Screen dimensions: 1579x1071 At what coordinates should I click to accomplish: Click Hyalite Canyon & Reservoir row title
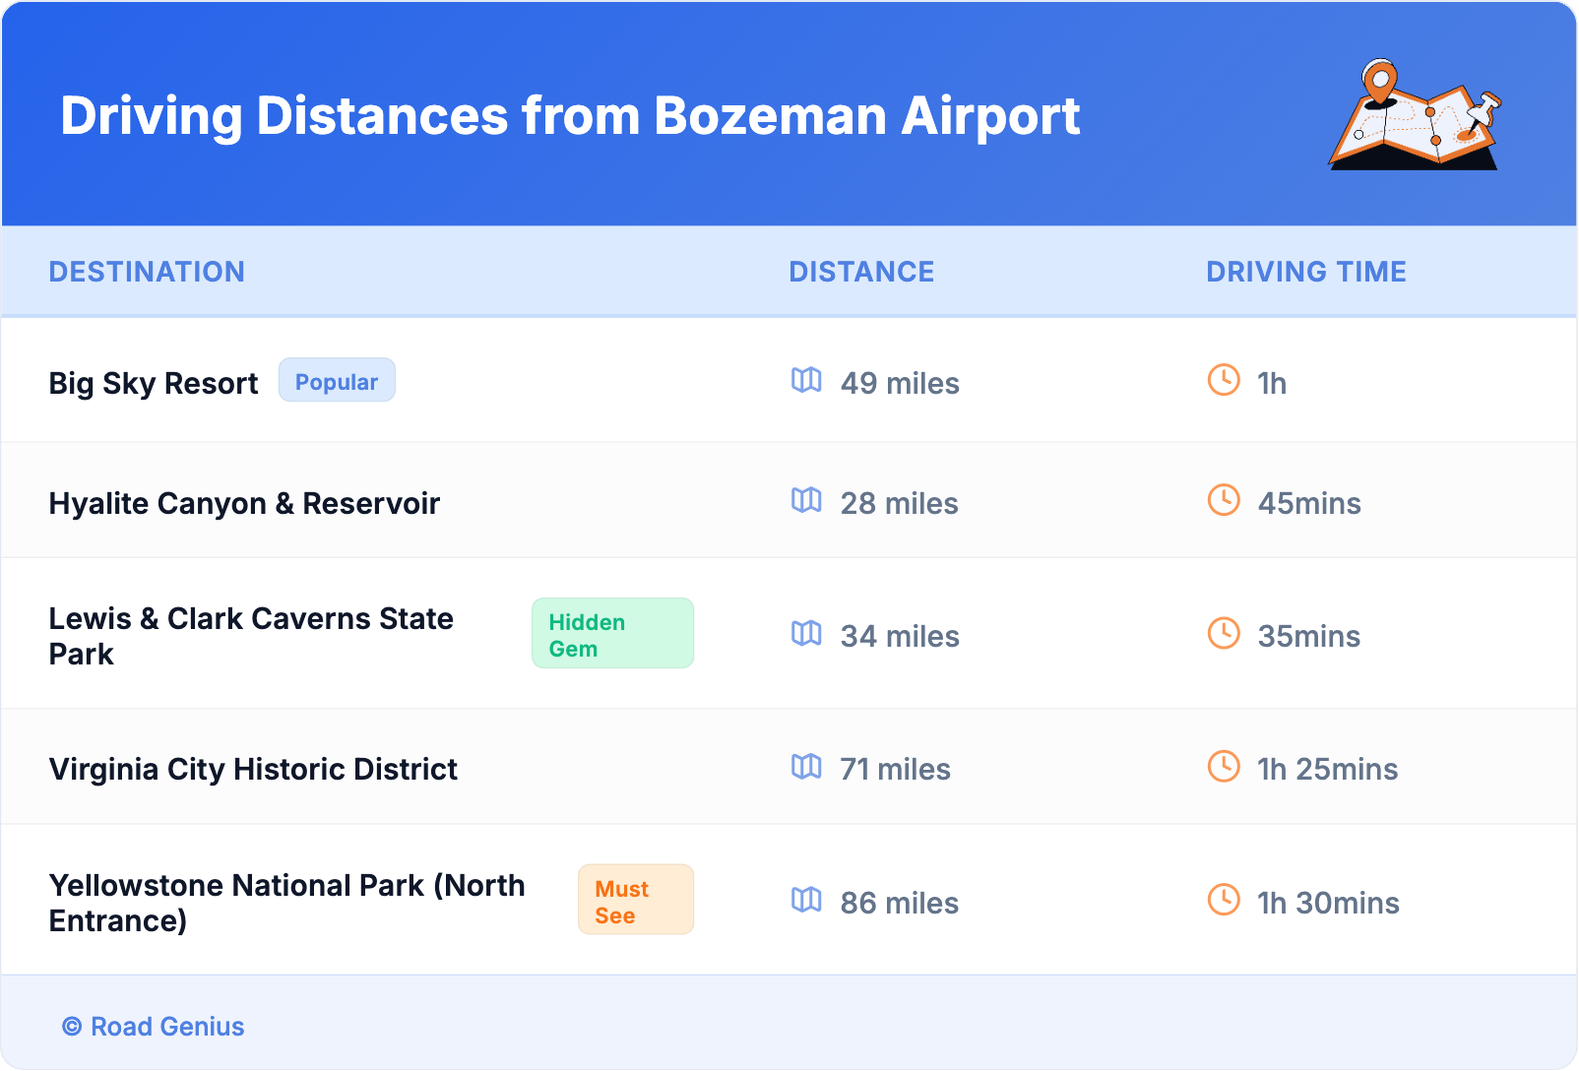pos(244,503)
